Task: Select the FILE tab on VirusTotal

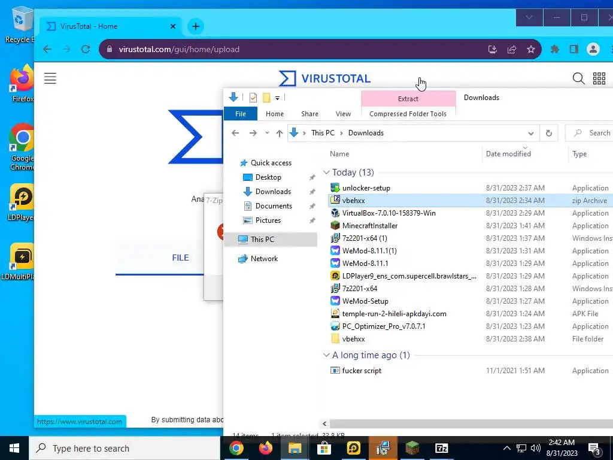Action: click(180, 258)
